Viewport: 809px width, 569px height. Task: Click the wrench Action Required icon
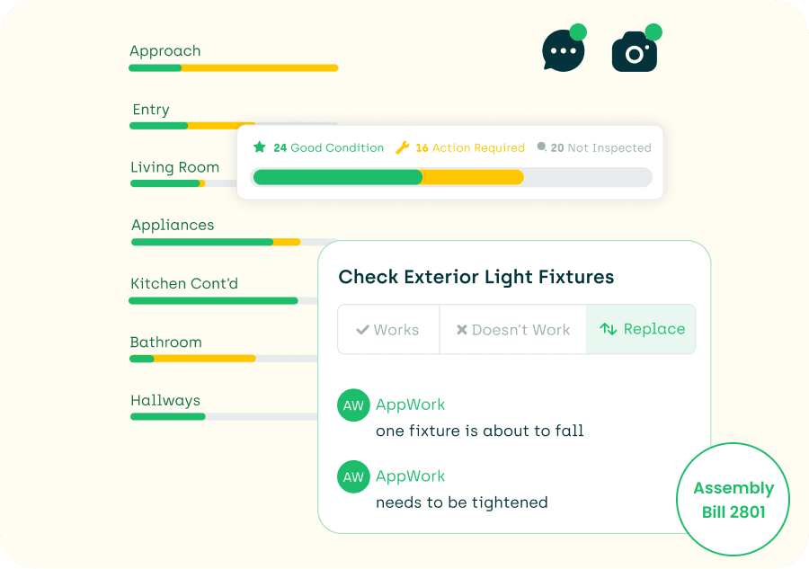tap(403, 147)
